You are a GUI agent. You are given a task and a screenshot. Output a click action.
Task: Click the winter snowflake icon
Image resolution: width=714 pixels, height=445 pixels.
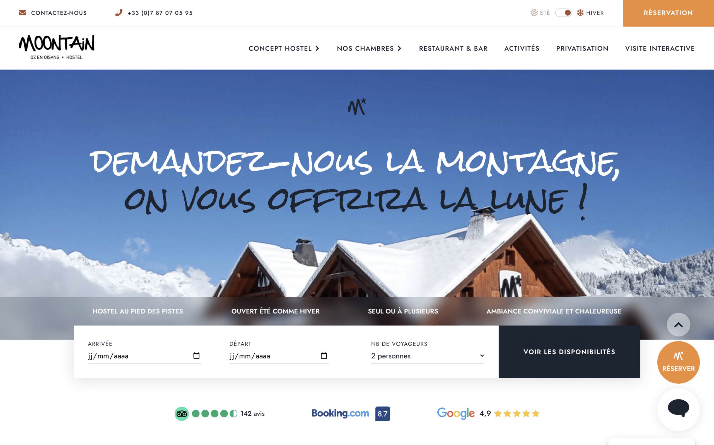coord(580,13)
